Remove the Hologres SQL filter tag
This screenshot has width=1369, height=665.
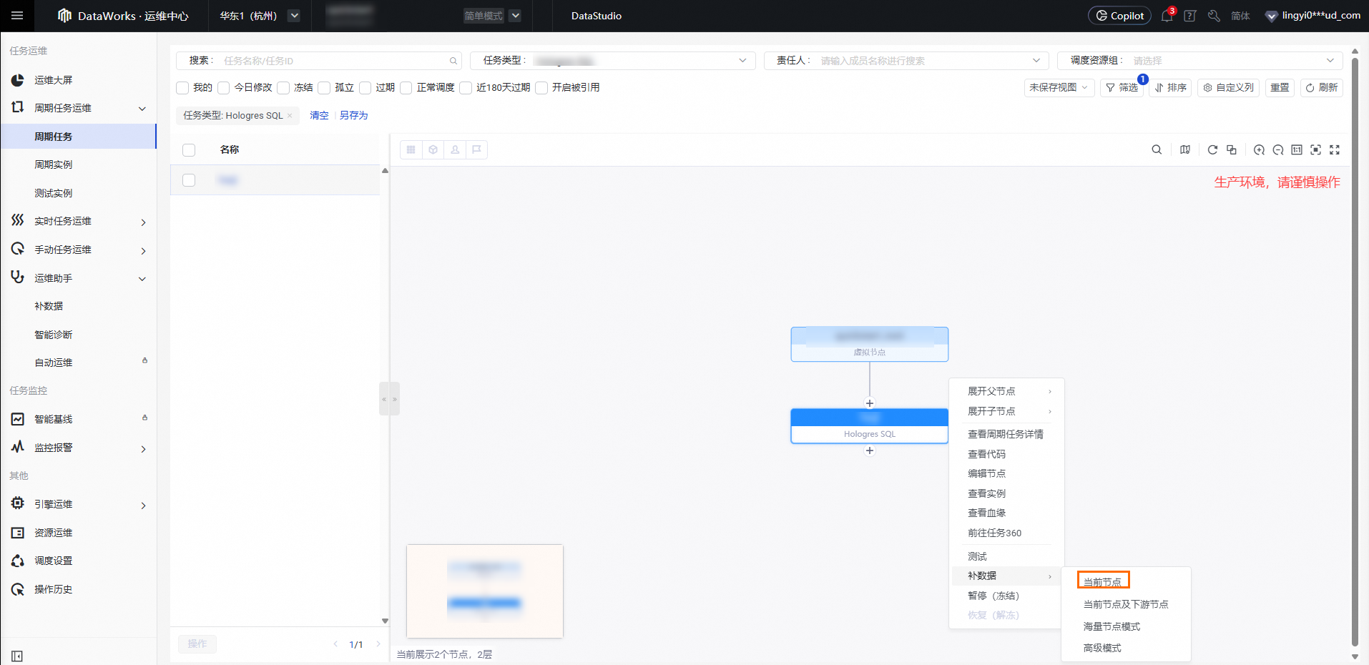tap(290, 116)
